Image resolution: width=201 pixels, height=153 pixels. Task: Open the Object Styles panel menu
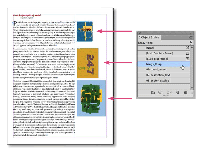point(191,37)
